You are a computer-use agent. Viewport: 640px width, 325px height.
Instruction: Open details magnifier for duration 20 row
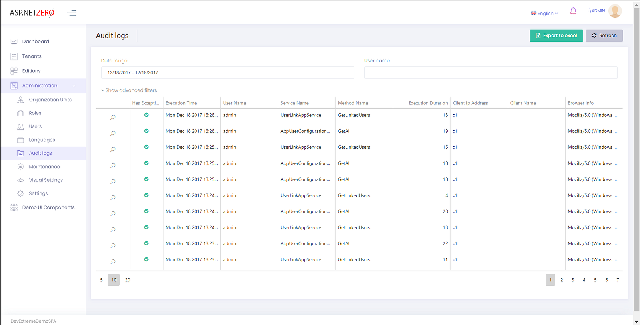click(x=113, y=213)
